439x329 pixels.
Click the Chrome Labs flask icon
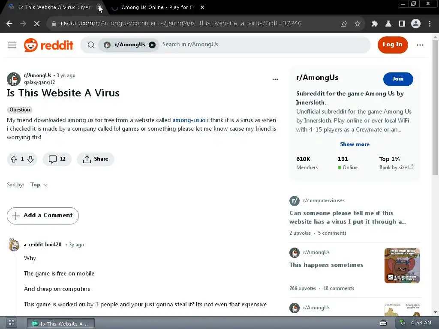388,24
